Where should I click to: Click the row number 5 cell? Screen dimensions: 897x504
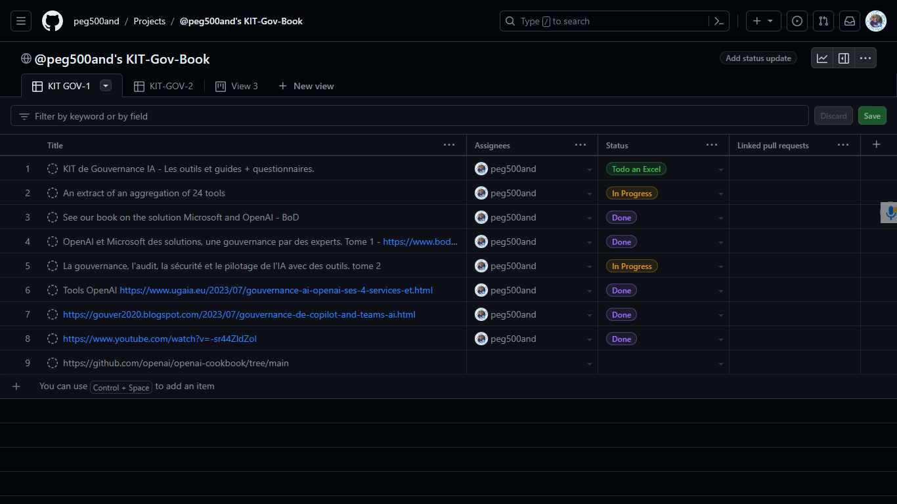click(x=28, y=266)
